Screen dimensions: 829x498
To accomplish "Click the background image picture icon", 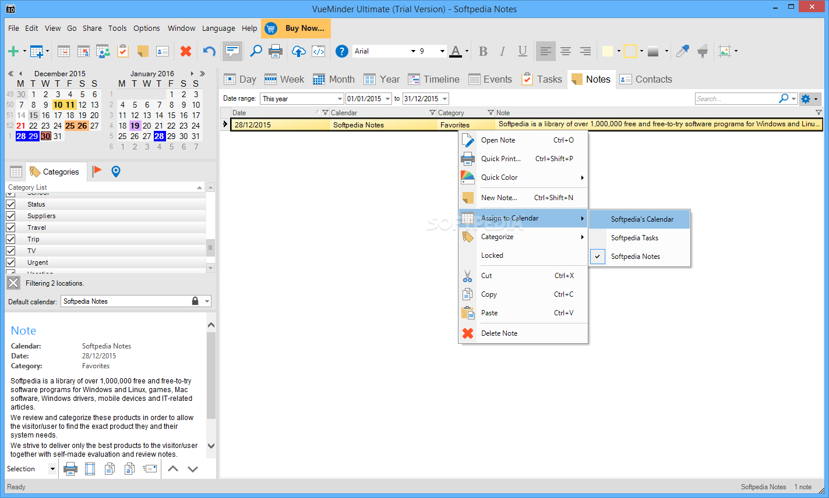I will 725,51.
